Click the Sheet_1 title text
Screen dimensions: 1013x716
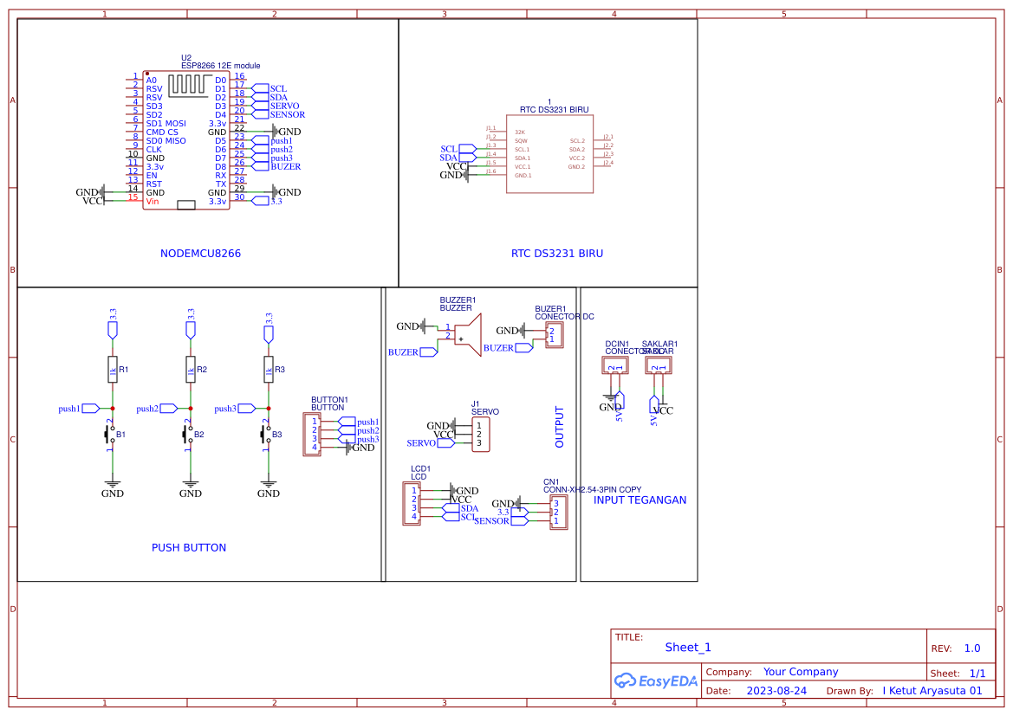pos(688,648)
